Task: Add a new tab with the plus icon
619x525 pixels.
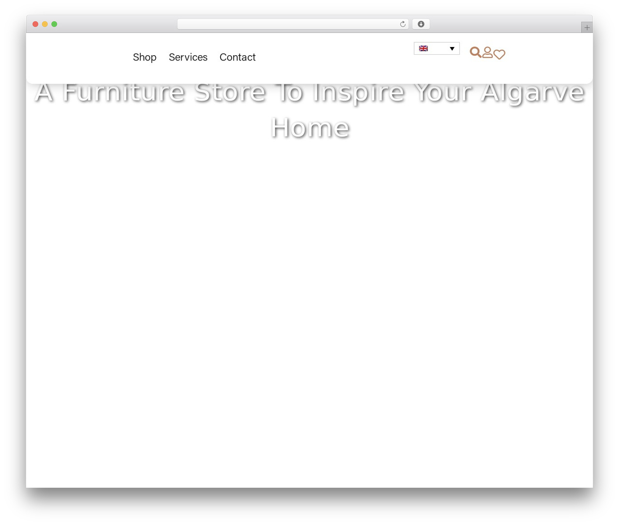Action: [x=587, y=28]
